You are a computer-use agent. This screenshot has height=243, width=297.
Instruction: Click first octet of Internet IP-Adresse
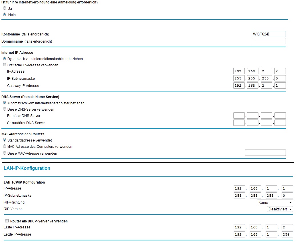click(x=239, y=71)
